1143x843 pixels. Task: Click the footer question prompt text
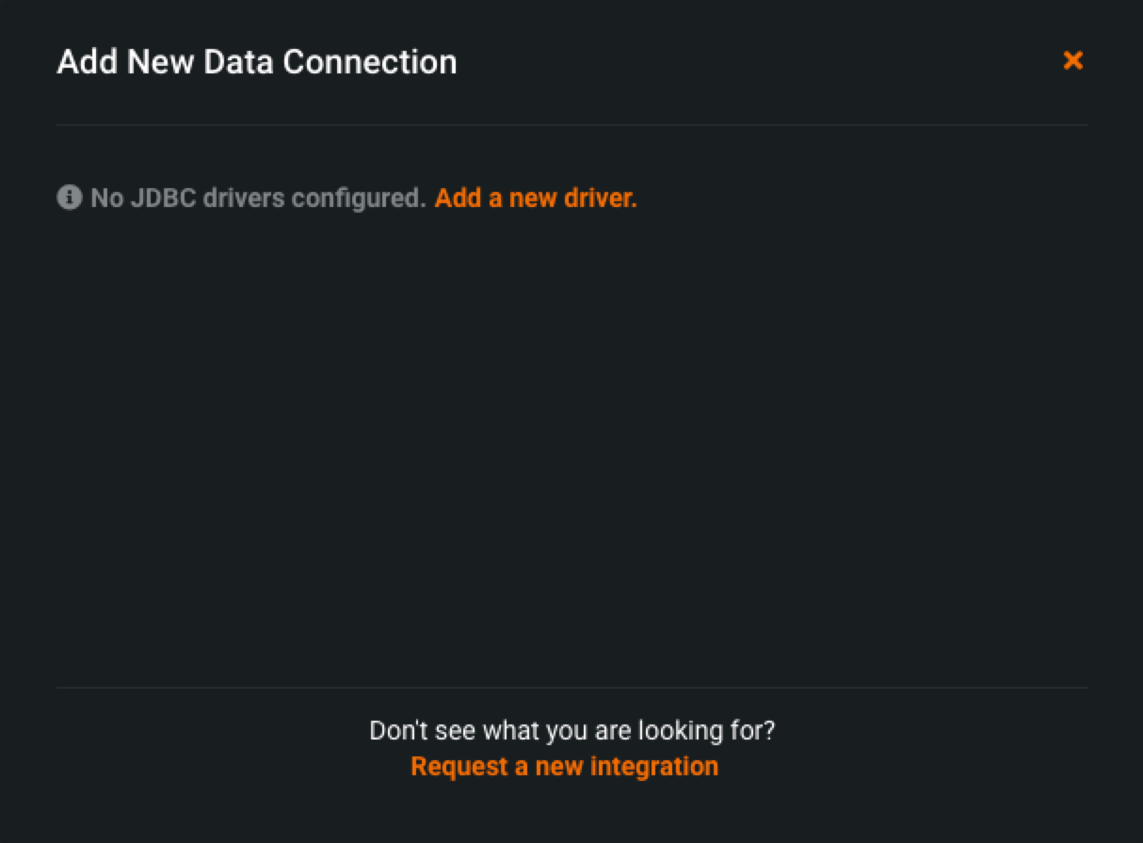tap(571, 730)
